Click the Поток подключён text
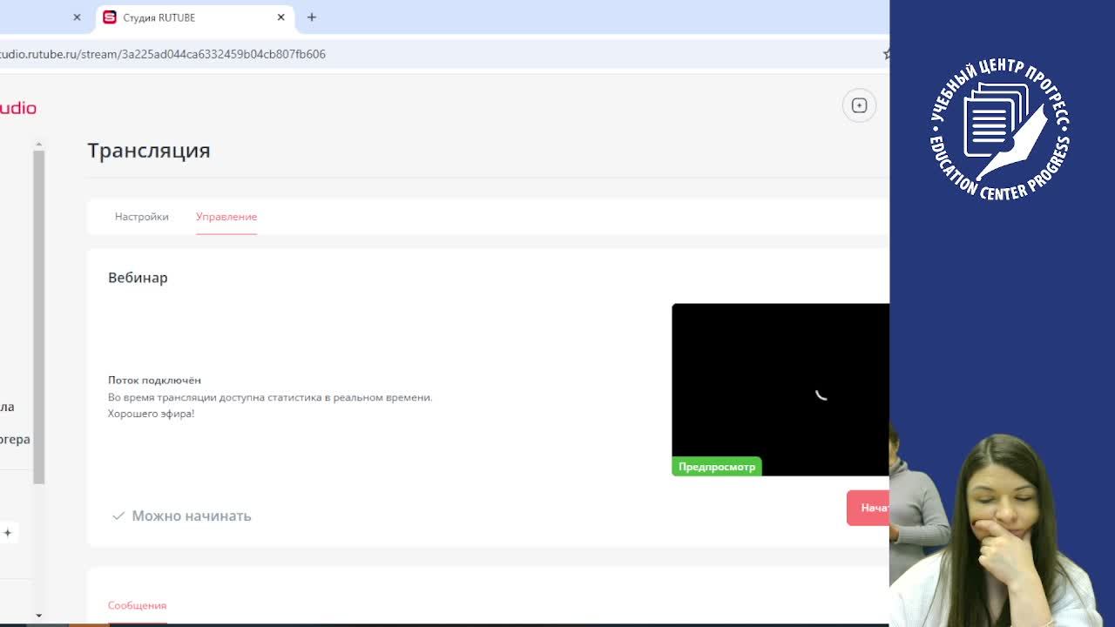Screen dimensions: 1115x627 click(x=154, y=381)
